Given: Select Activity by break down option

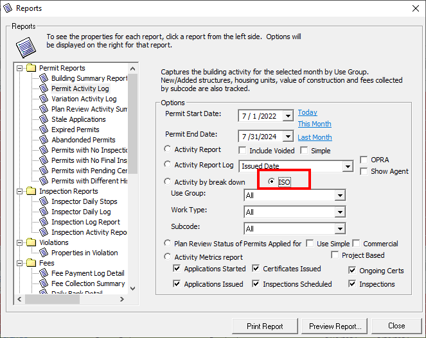Looking at the screenshot, I should coord(167,182).
